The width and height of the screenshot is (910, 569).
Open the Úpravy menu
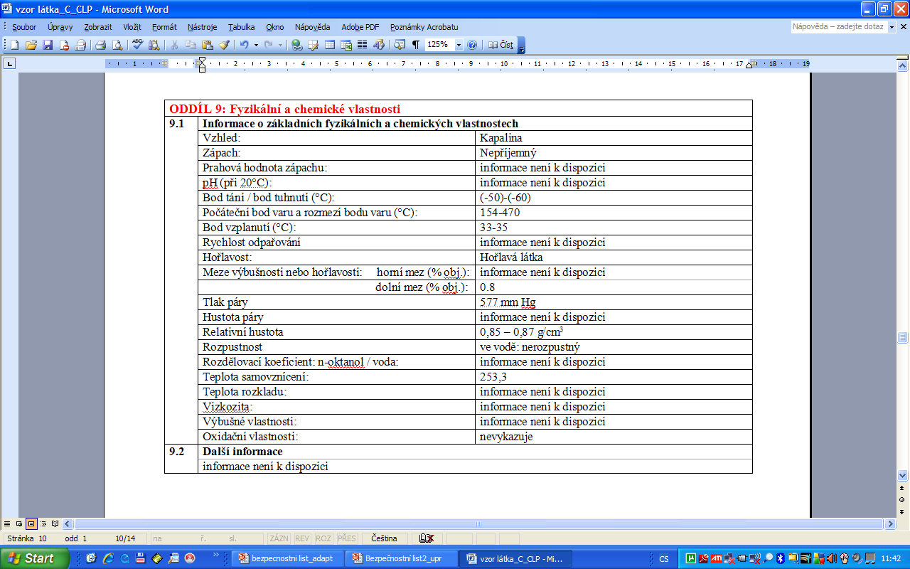tap(60, 27)
